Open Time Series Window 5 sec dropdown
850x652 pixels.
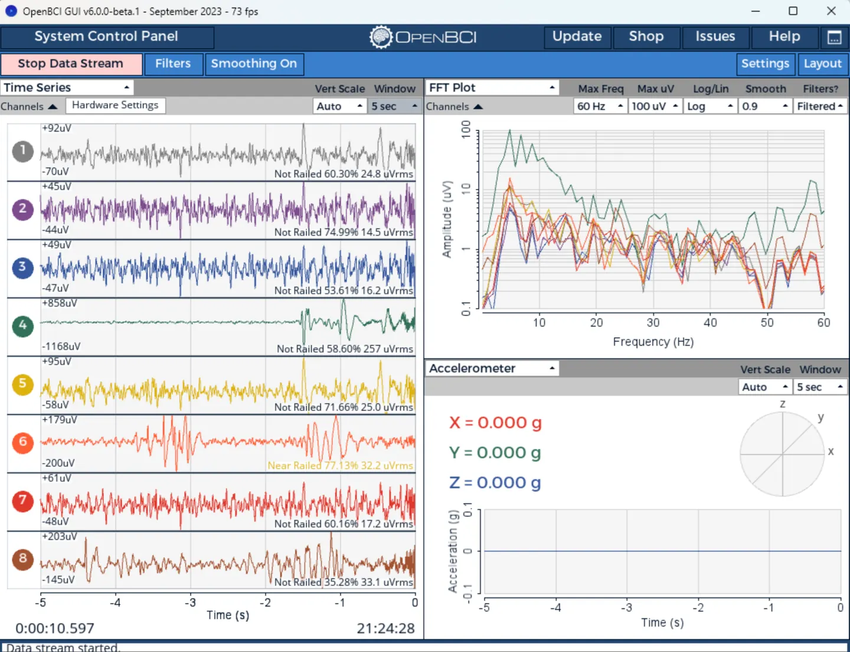394,106
